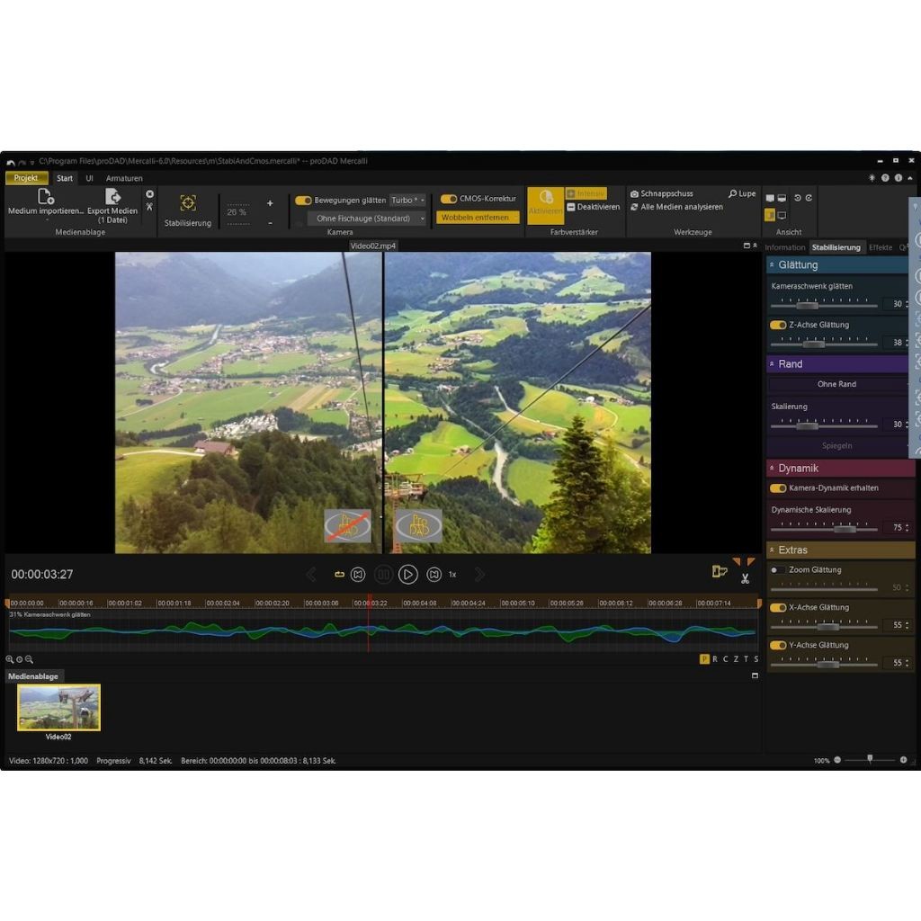
Task: Select the Video02 thumbnail in Medienablage
Action: 58,708
